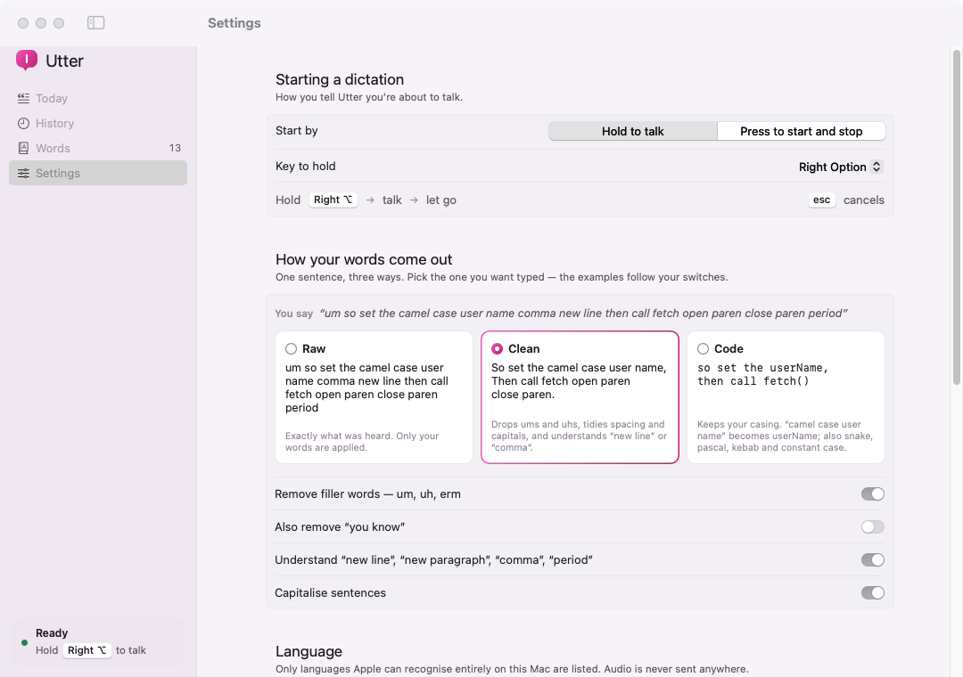Click the How your words come out heading
The height and width of the screenshot is (677, 963).
coord(364,259)
